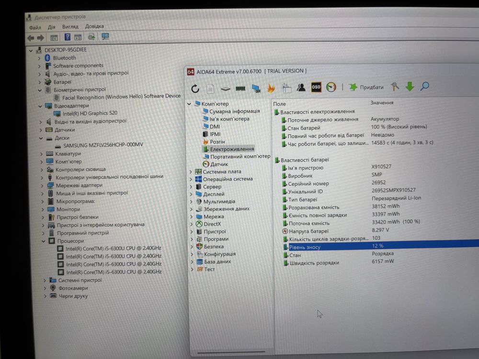Image resolution: width=479 pixels, height=359 pixels.
Task: Open the Вигляд menu in Device Manager
Action: coord(70,26)
